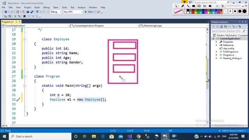Click the Undo icon in toolbar
Screen dimensions: 249x140
37,12
